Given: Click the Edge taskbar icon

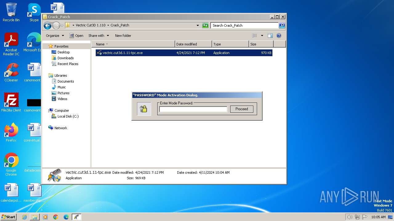Looking at the screenshot, I should click(66, 217).
